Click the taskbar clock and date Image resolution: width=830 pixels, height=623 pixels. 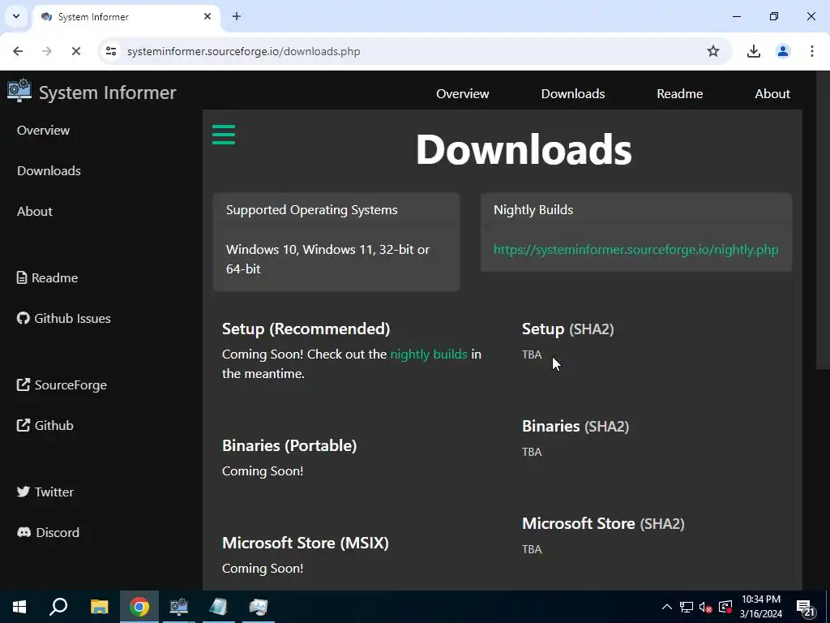coord(760,607)
